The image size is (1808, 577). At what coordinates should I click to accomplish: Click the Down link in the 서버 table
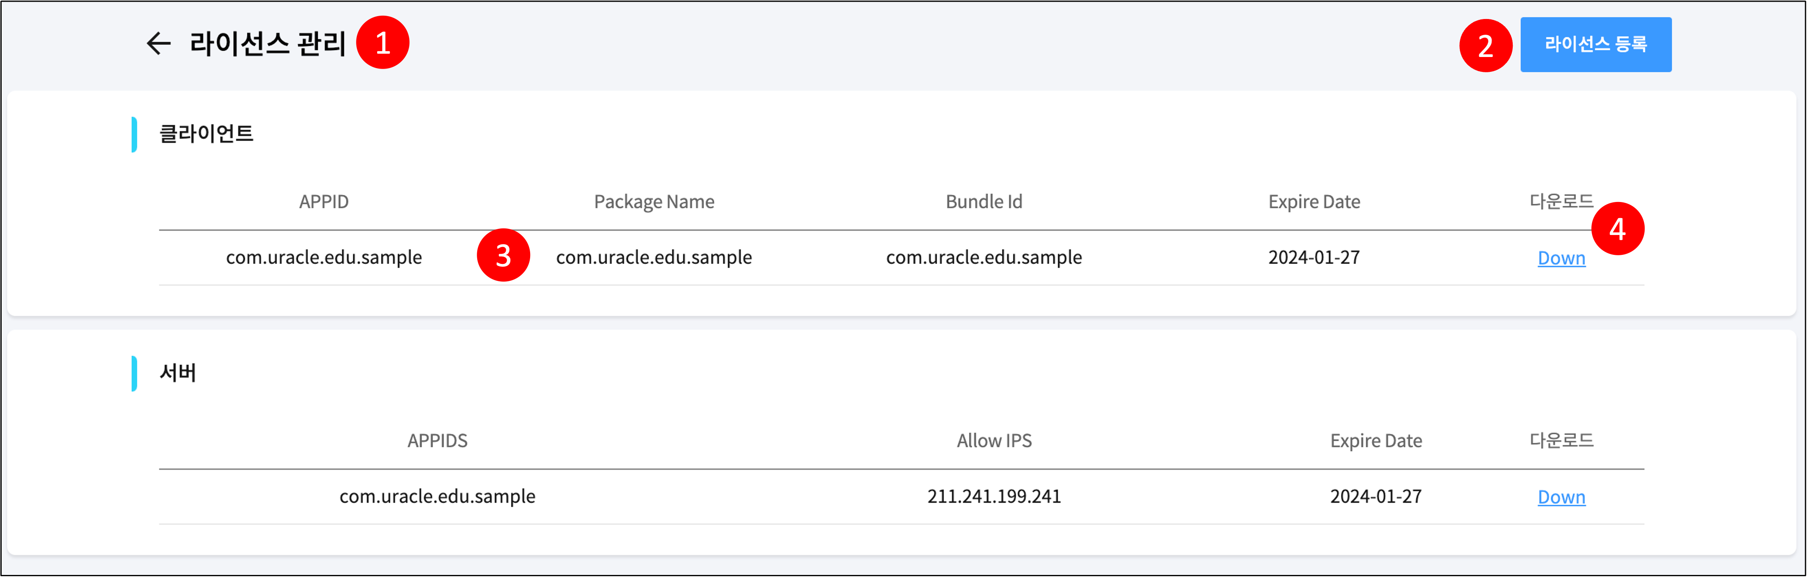tap(1561, 497)
